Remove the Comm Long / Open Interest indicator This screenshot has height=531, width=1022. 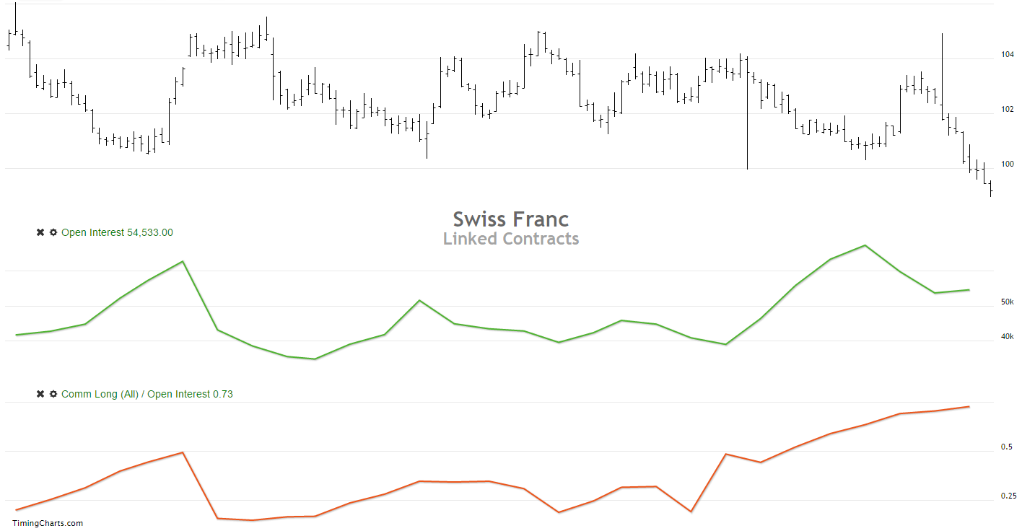[40, 394]
